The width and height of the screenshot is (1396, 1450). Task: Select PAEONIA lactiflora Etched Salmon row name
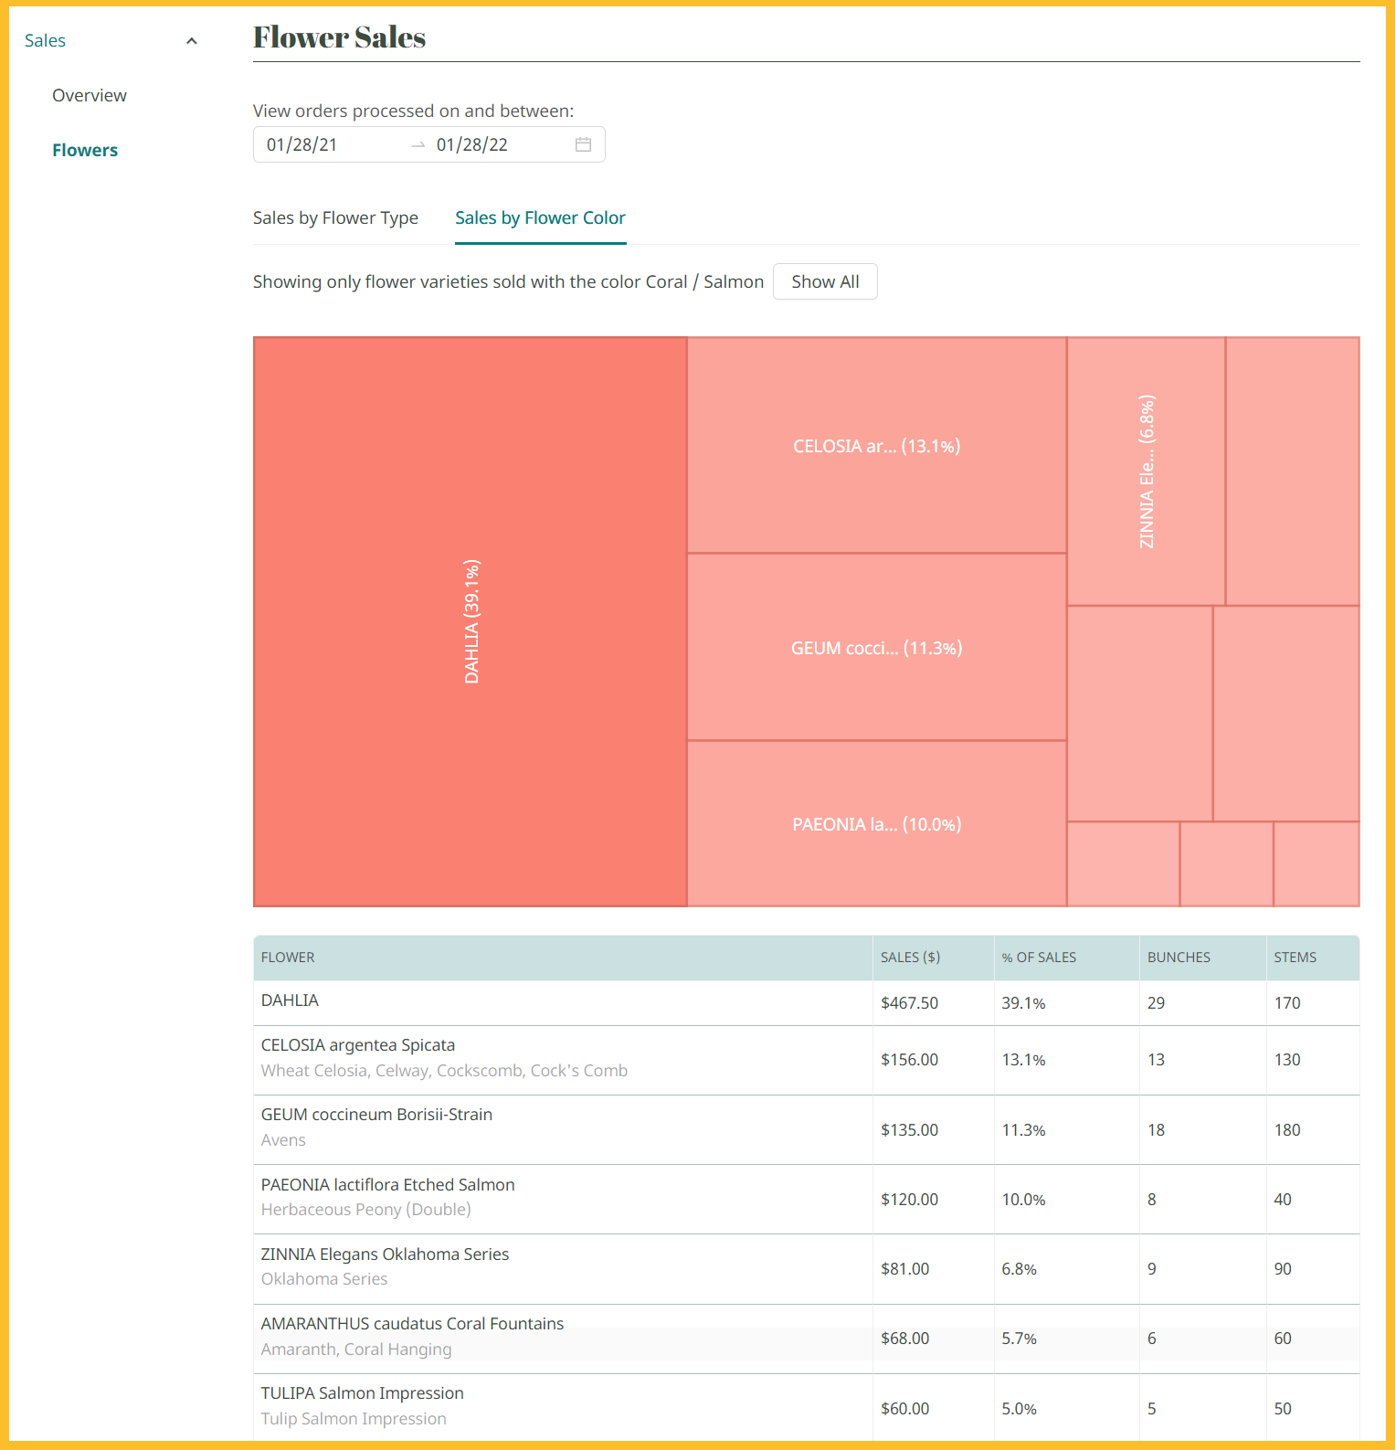(x=388, y=1185)
